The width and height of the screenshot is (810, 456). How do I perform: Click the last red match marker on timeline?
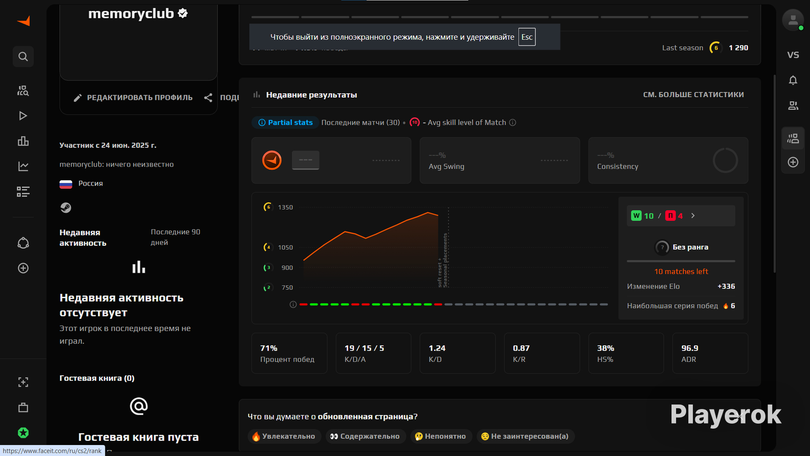click(x=438, y=304)
